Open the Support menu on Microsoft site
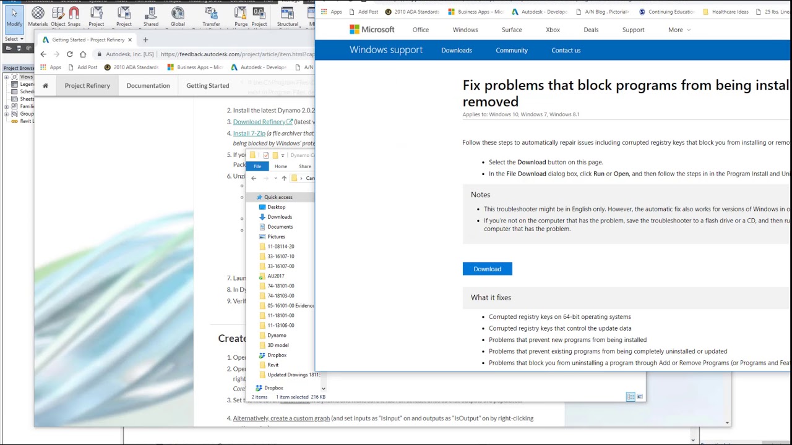Screen dimensions: 792x445 pyautogui.click(x=633, y=30)
